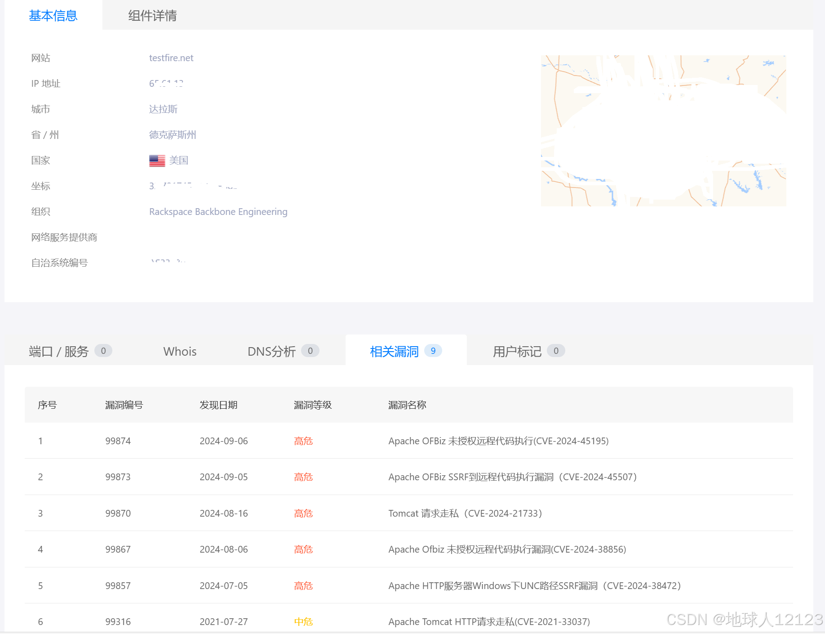Click the 坐标 field label

pyautogui.click(x=40, y=186)
